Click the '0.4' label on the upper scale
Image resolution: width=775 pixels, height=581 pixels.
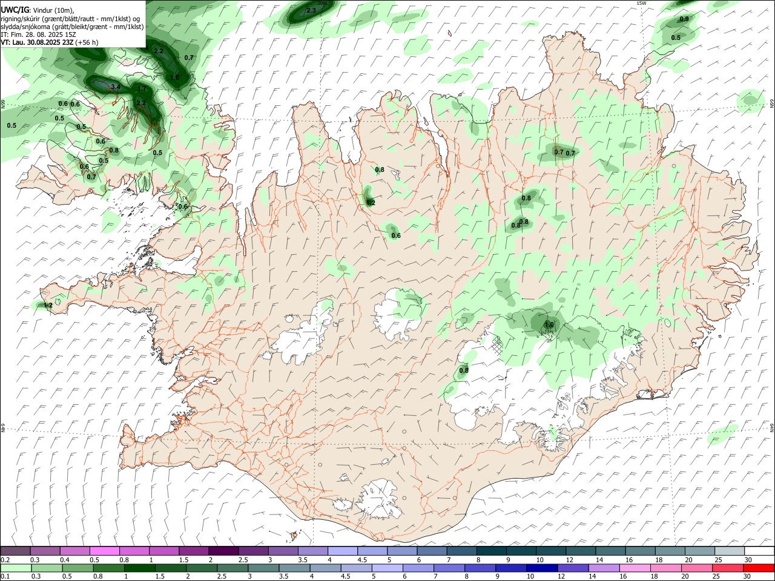pos(65,560)
